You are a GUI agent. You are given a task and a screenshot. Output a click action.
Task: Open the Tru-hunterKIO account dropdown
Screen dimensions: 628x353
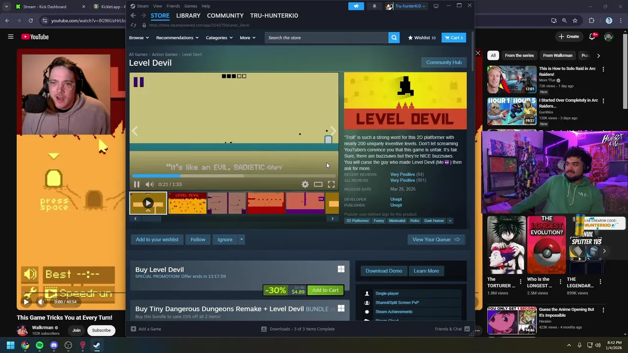tap(406, 6)
